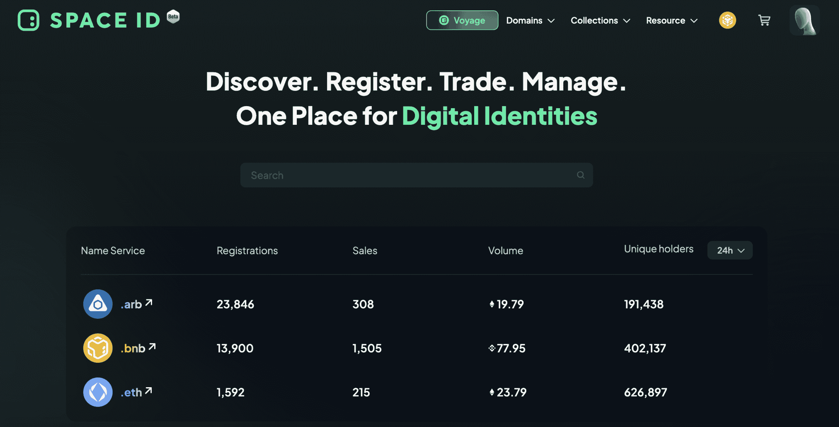Open the .bnb name service link
Viewport: 839px width, 427px height.
click(x=138, y=348)
